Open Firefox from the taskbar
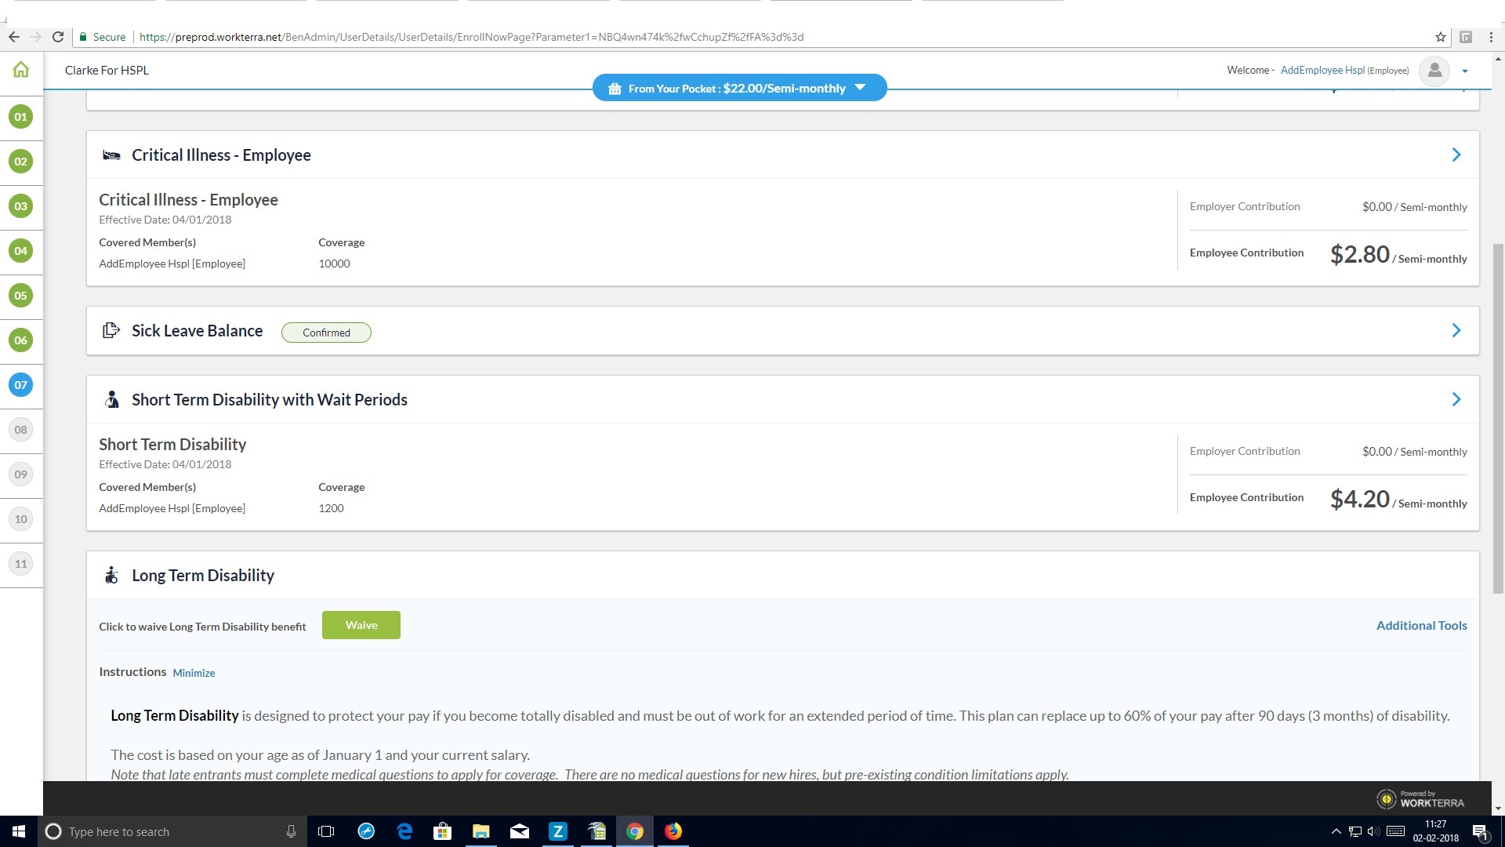The height and width of the screenshot is (847, 1505). (x=673, y=831)
